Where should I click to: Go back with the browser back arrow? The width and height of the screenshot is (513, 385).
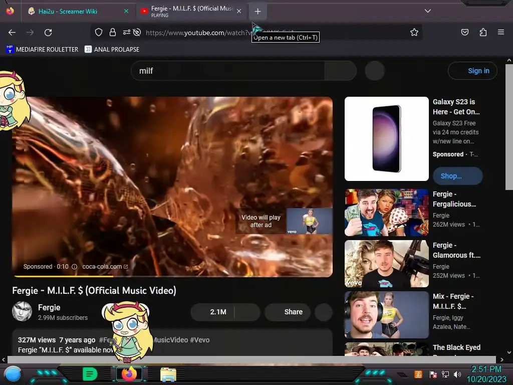(x=12, y=33)
